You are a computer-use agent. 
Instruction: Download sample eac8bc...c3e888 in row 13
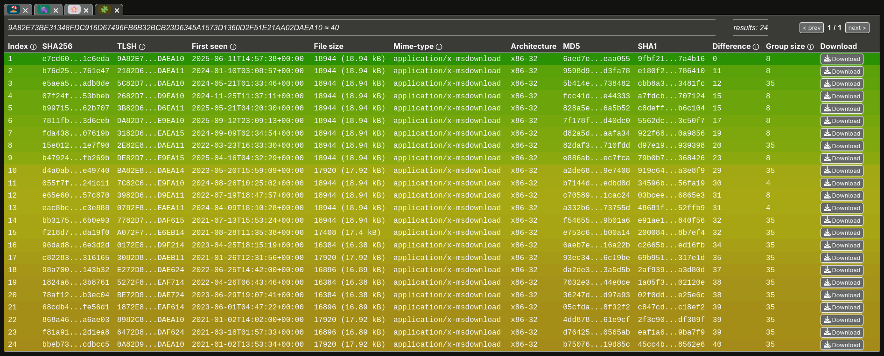click(x=842, y=208)
